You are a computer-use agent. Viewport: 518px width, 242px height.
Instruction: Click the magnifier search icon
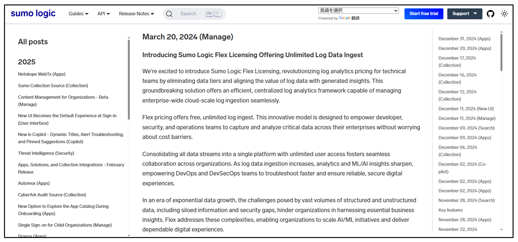click(x=170, y=14)
